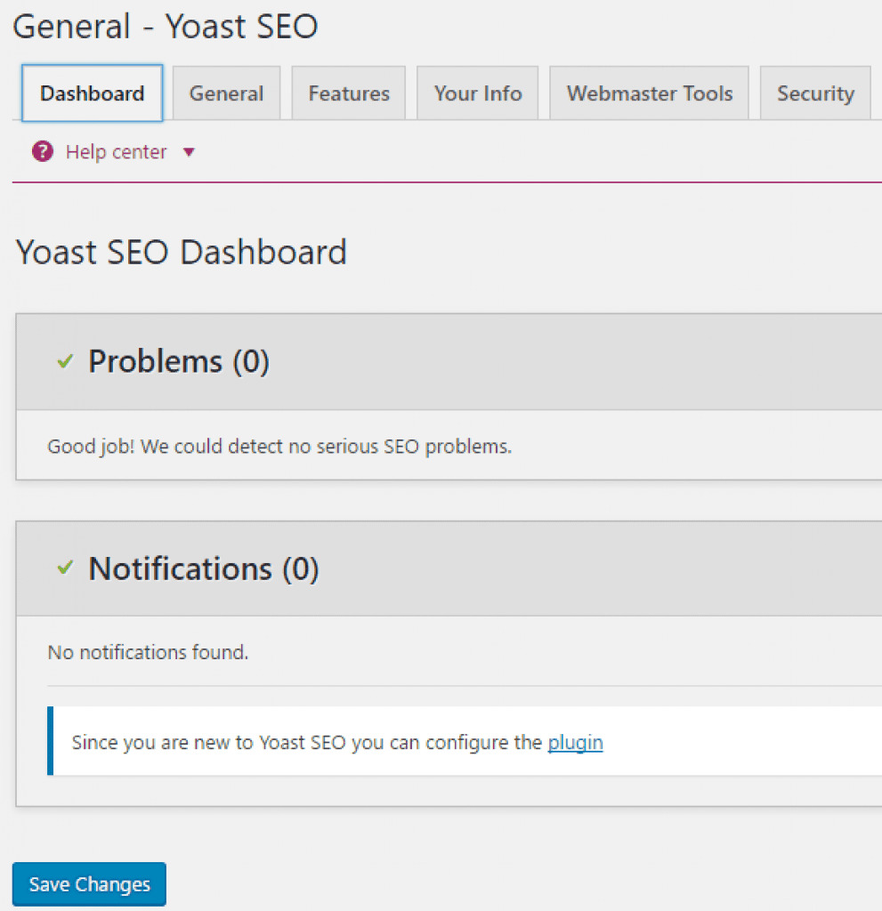Open the Webmaster Tools tab

pos(649,93)
